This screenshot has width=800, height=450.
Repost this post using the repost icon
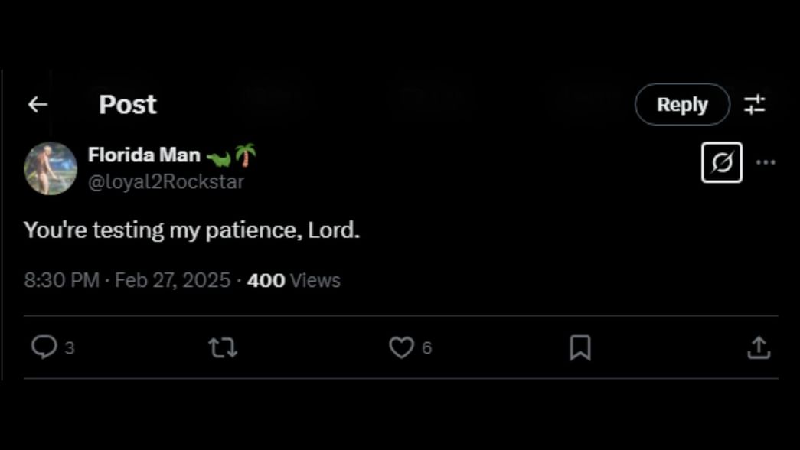pos(223,347)
